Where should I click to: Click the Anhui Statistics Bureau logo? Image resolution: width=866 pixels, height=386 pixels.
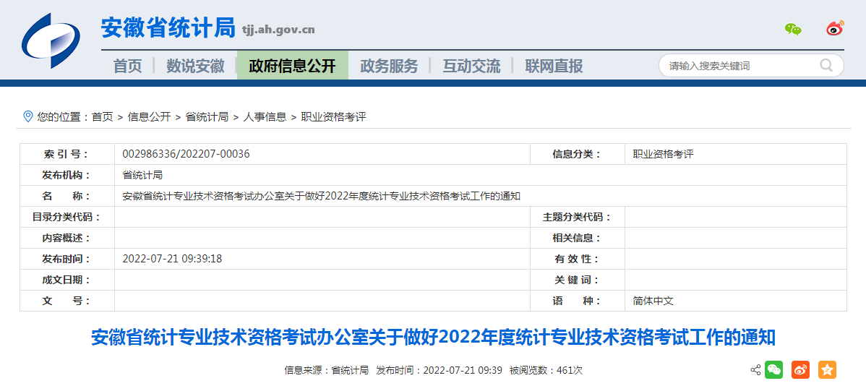pyautogui.click(x=51, y=40)
